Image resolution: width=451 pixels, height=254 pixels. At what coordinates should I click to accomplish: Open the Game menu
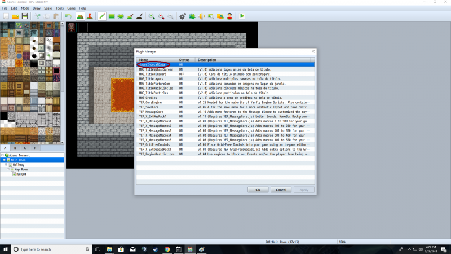point(72,8)
